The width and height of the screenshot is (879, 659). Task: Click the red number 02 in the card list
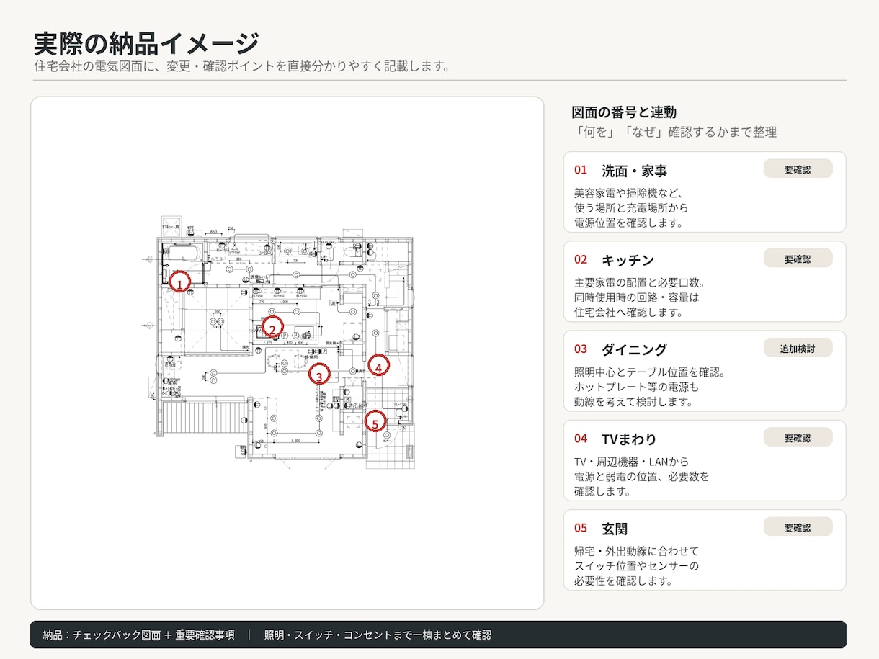(x=581, y=259)
